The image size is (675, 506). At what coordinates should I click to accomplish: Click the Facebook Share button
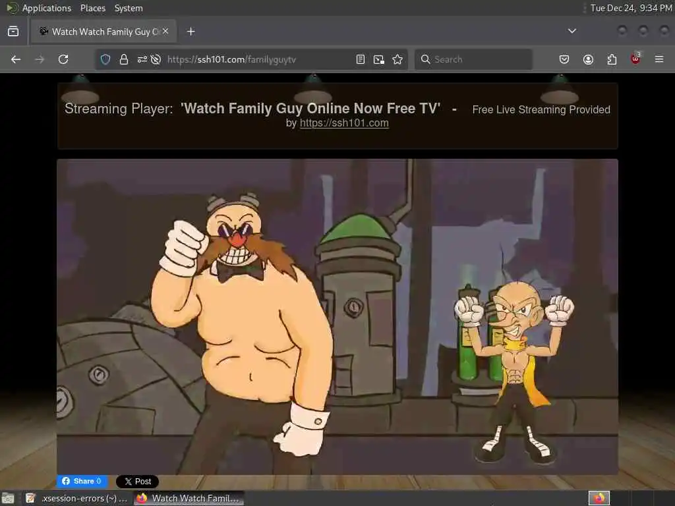click(82, 481)
